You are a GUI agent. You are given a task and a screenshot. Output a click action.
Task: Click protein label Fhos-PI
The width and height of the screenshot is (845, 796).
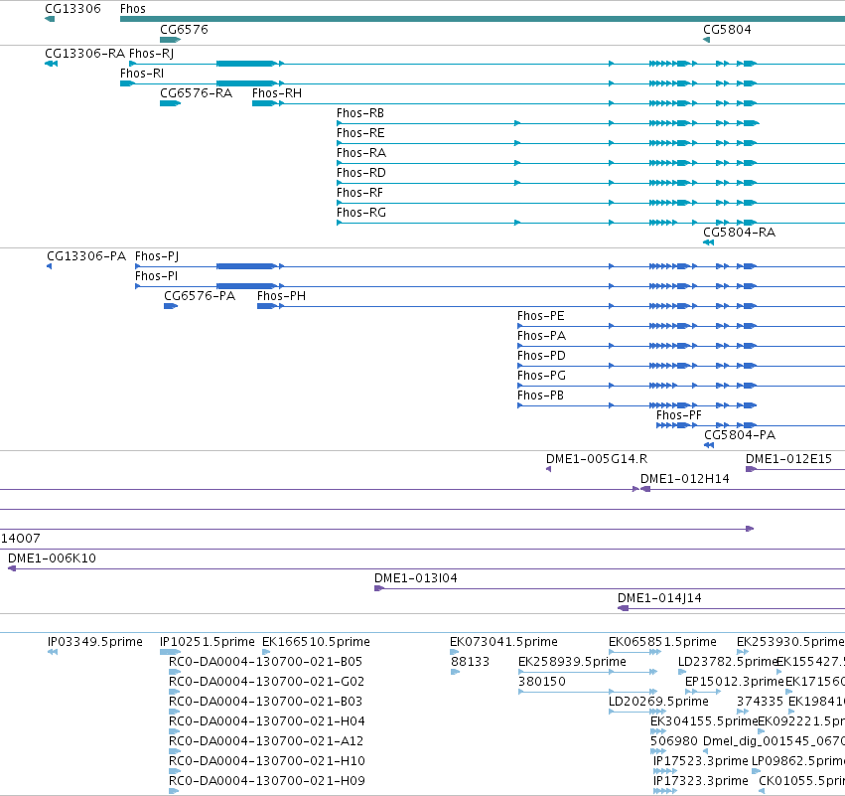click(156, 275)
